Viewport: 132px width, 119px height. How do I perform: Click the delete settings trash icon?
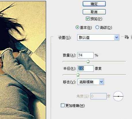[x=131, y=37]
